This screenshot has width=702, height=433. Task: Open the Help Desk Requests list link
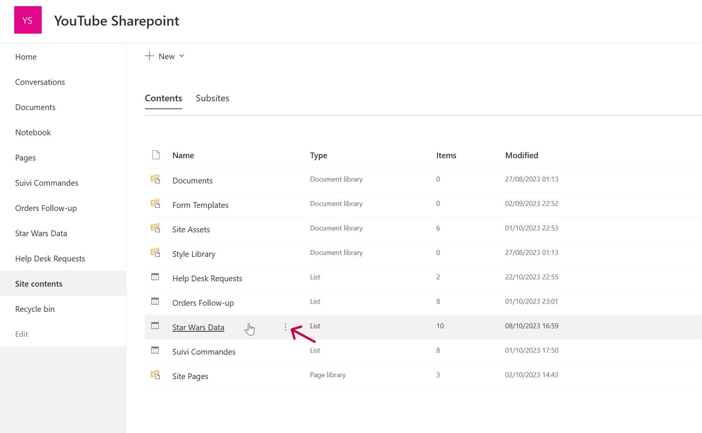[207, 279]
